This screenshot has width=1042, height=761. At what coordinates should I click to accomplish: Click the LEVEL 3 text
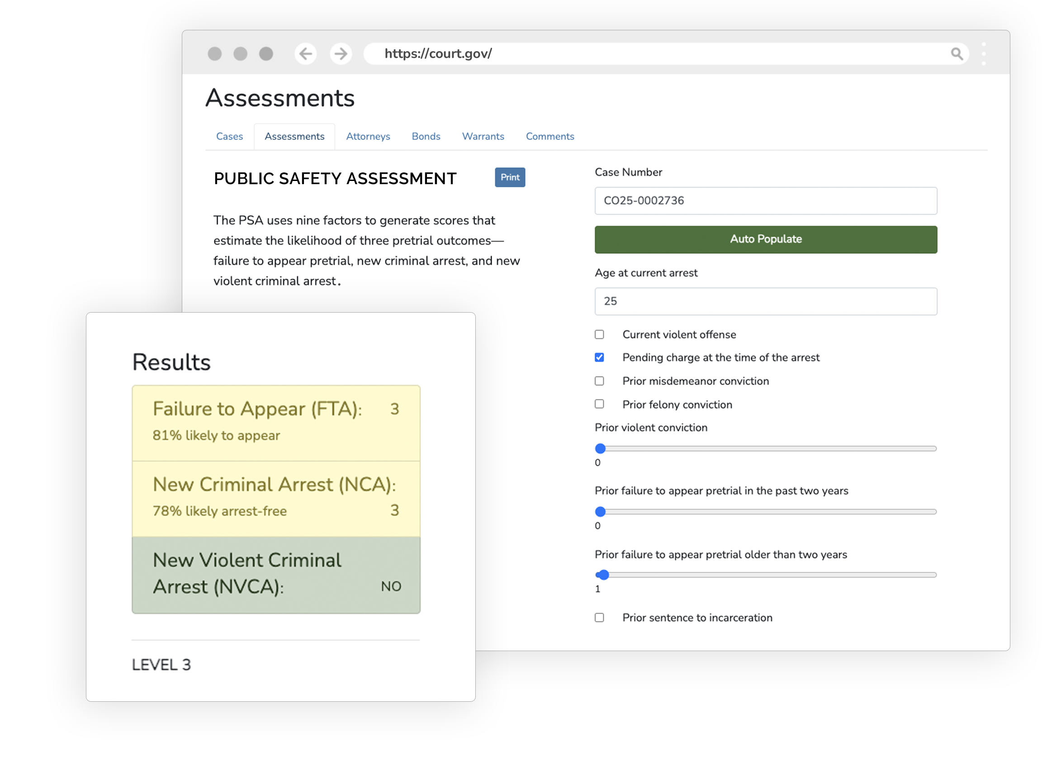point(161,664)
